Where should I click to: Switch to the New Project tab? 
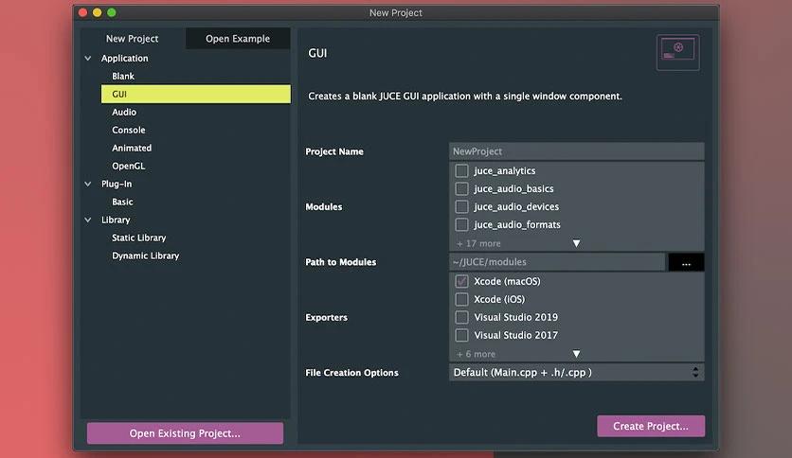tap(133, 39)
